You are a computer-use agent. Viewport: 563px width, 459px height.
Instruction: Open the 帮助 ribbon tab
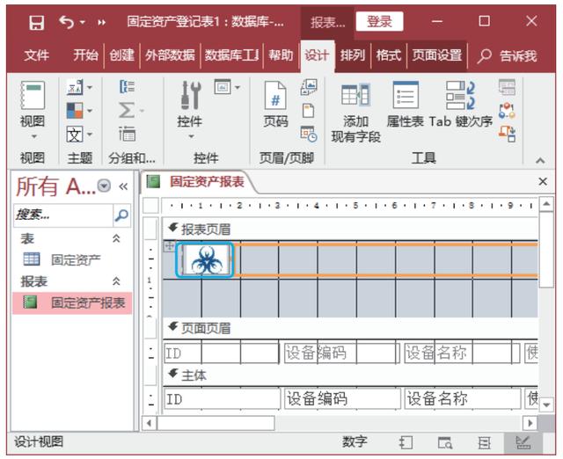281,55
